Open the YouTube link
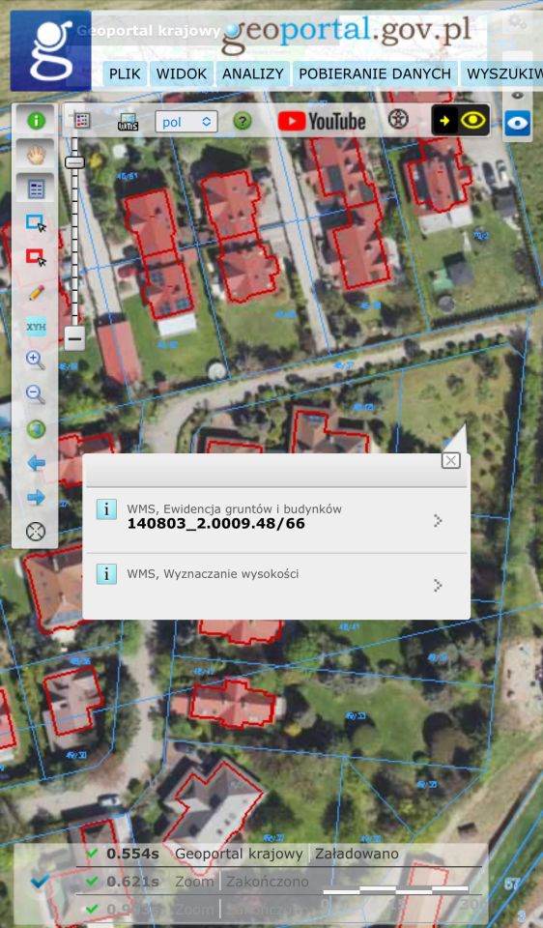 pos(322,122)
